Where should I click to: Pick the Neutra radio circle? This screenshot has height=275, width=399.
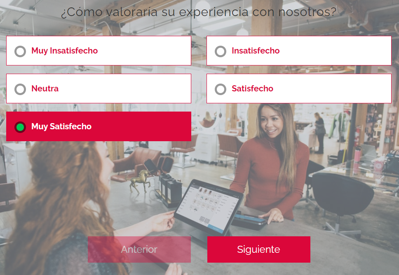tap(20, 89)
